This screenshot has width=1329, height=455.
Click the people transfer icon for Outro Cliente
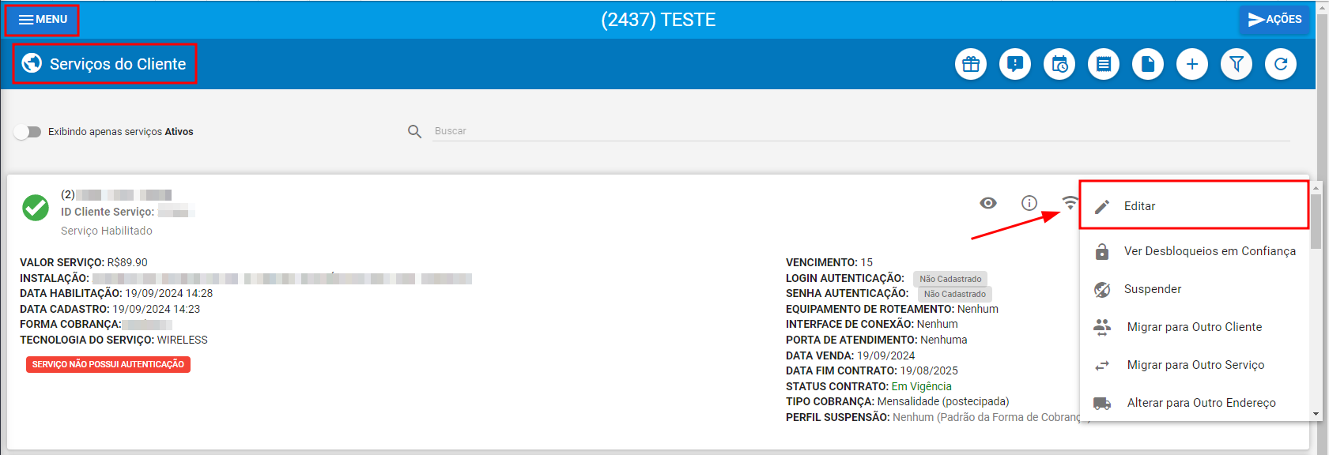[x=1102, y=327]
